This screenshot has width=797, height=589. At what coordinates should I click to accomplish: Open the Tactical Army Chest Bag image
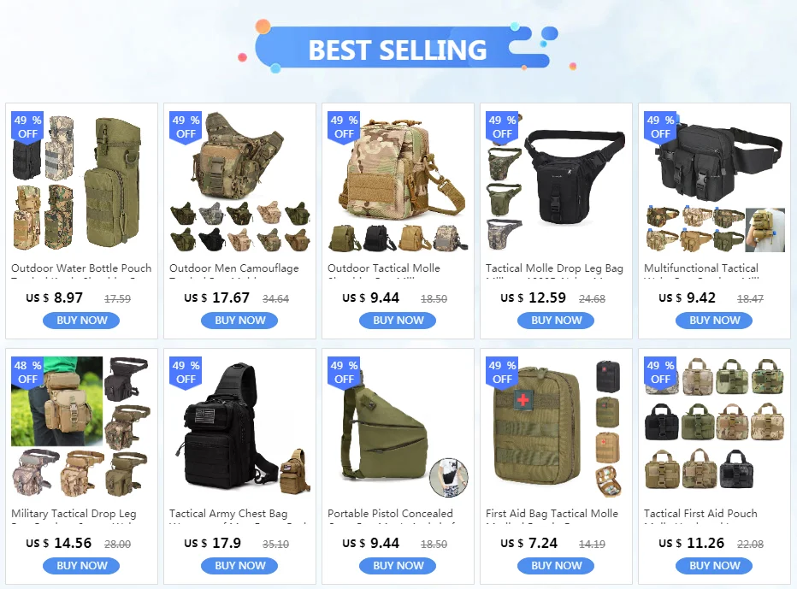240,427
